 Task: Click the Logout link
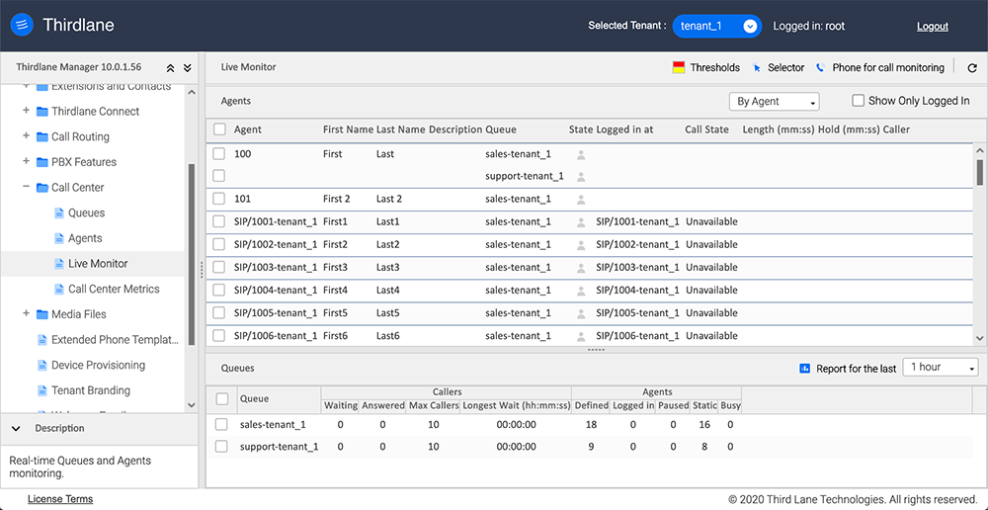click(932, 27)
